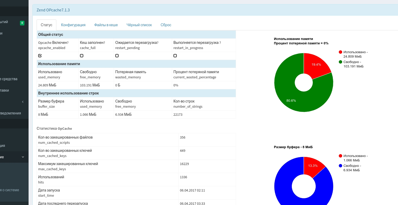Viewport: 398px width, 205px height.
Task: Toggle the cache_full checkbox
Action: click(x=82, y=56)
